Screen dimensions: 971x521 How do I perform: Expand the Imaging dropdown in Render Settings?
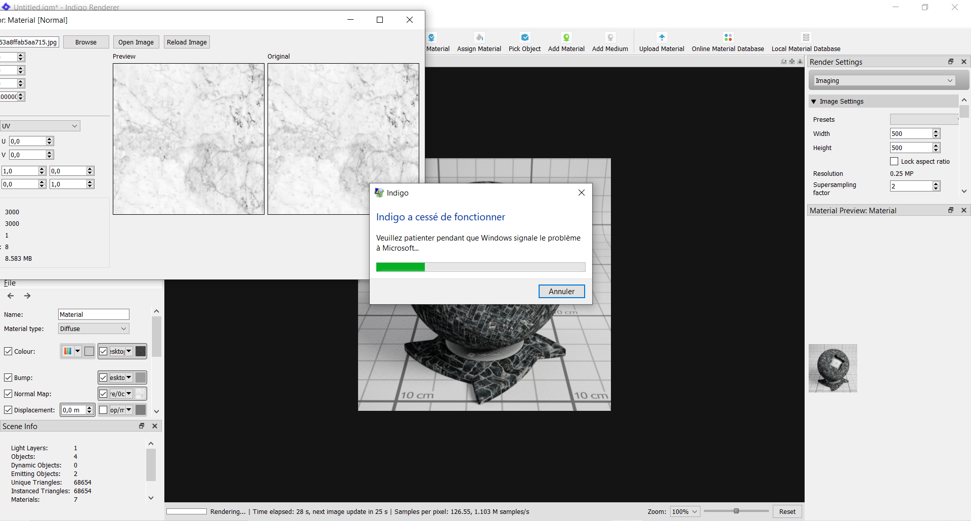pos(884,81)
